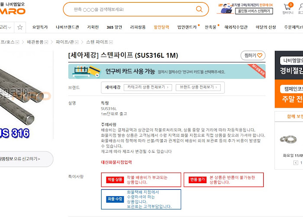Click 올인원 서비스 신청하기 banner button
This screenshot has width=303, height=217.
[254, 11]
